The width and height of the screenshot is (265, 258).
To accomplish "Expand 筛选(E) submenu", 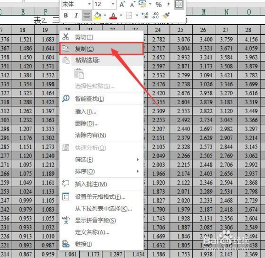I will [101, 159].
